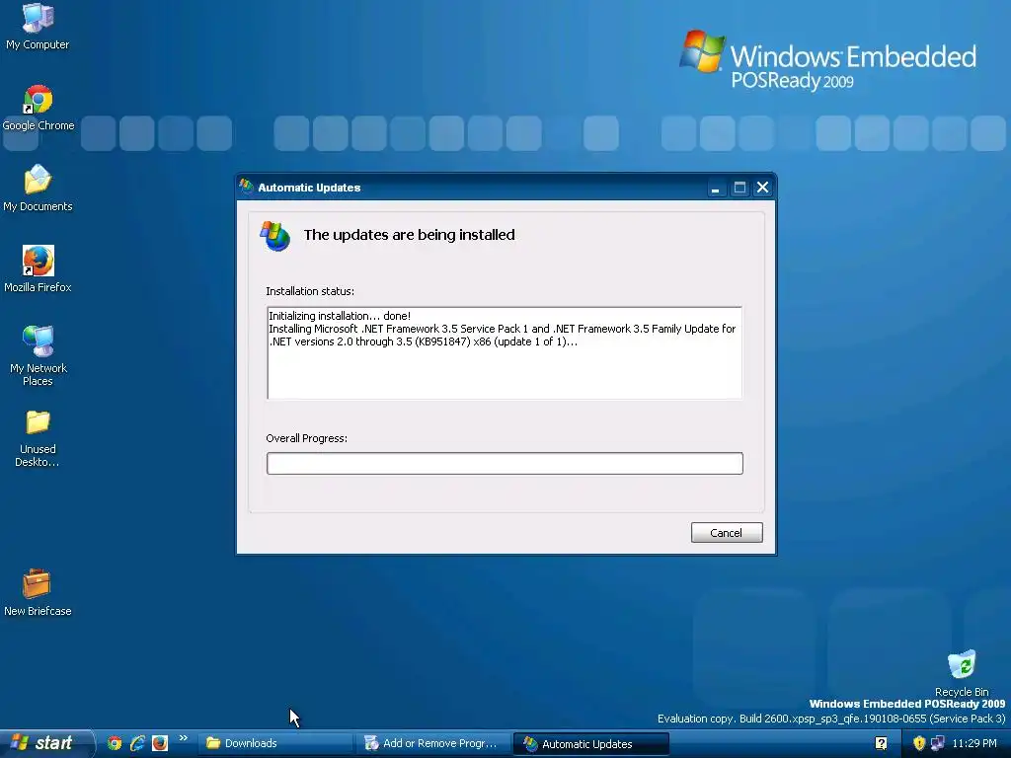Screen dimensions: 1011x758
Task: Minimize the Automatic Updates window
Action: pos(715,188)
